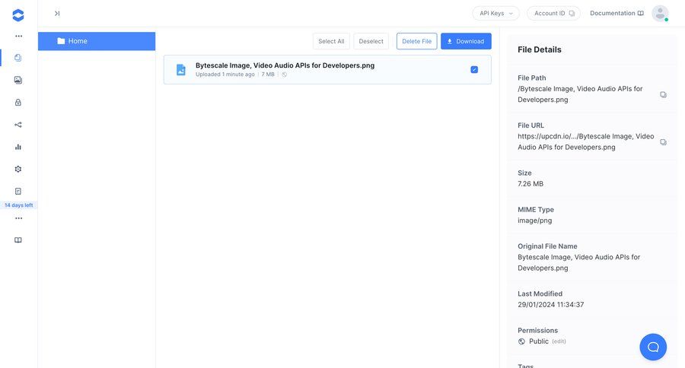Open the image gallery sidebar icon
685x368 pixels.
click(18, 80)
